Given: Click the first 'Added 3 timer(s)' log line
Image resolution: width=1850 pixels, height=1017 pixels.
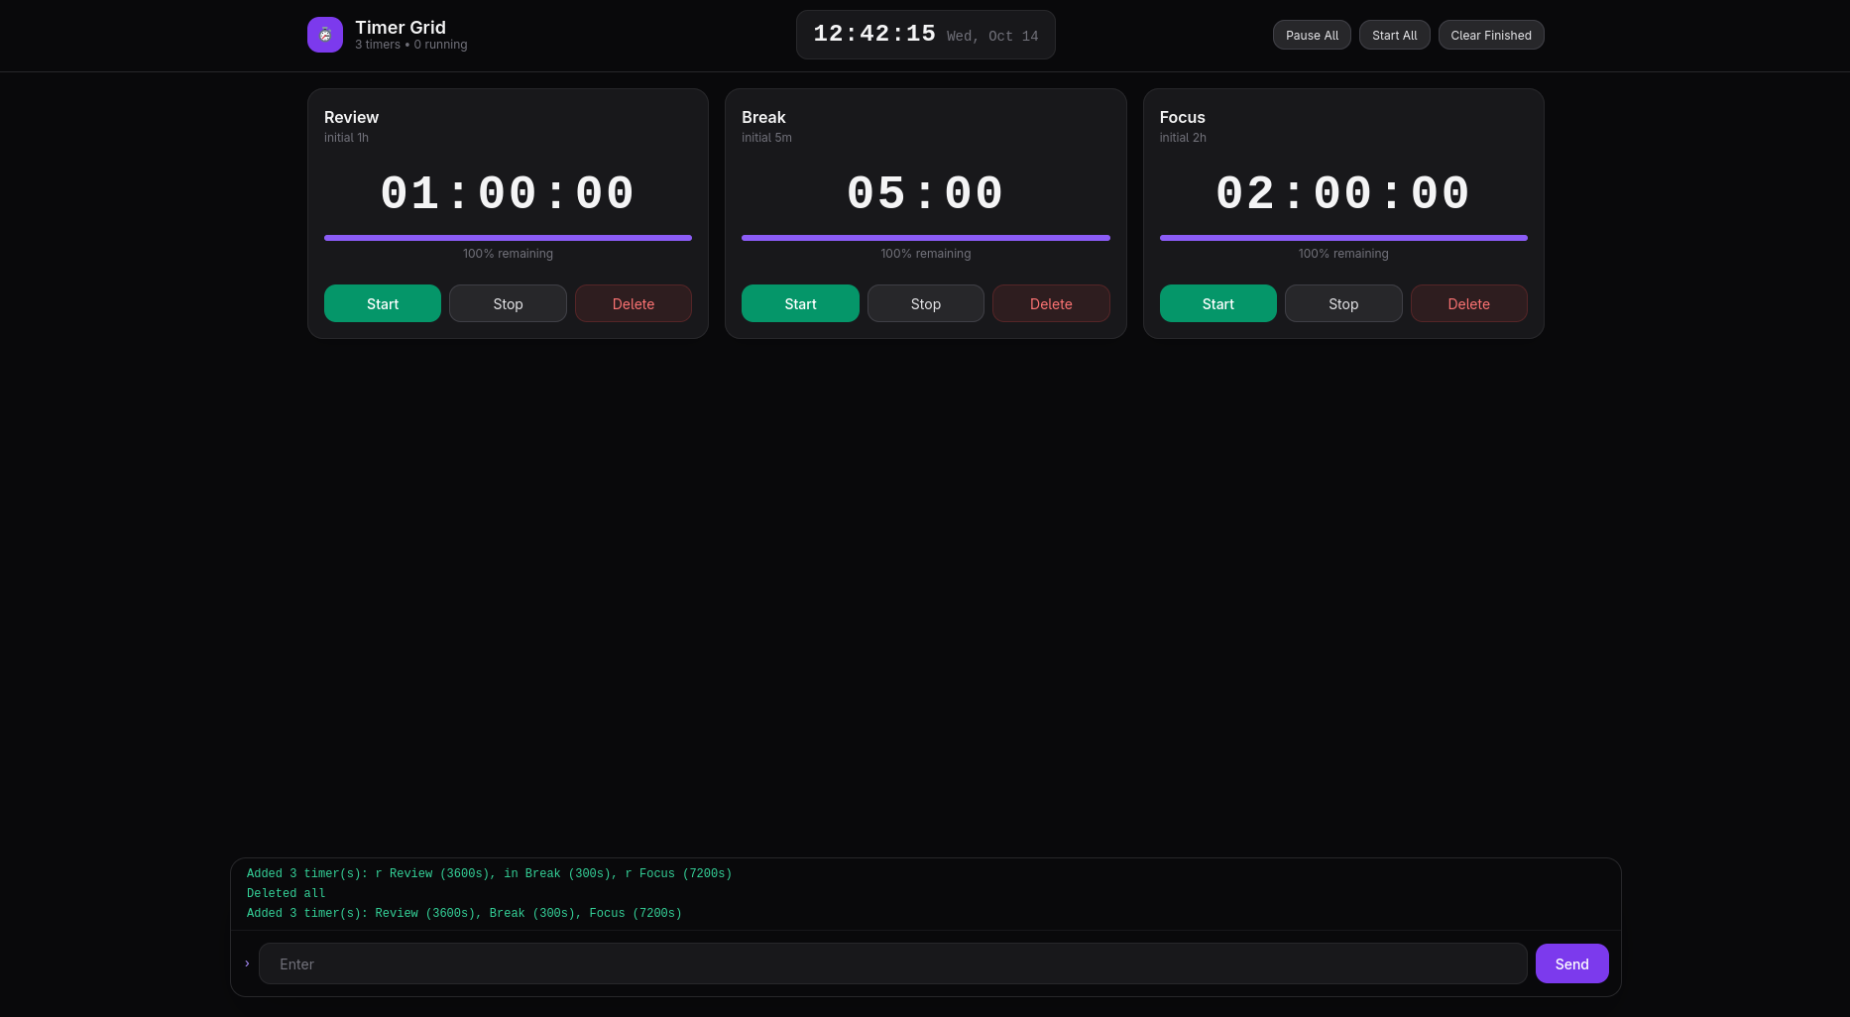Looking at the screenshot, I should [489, 873].
